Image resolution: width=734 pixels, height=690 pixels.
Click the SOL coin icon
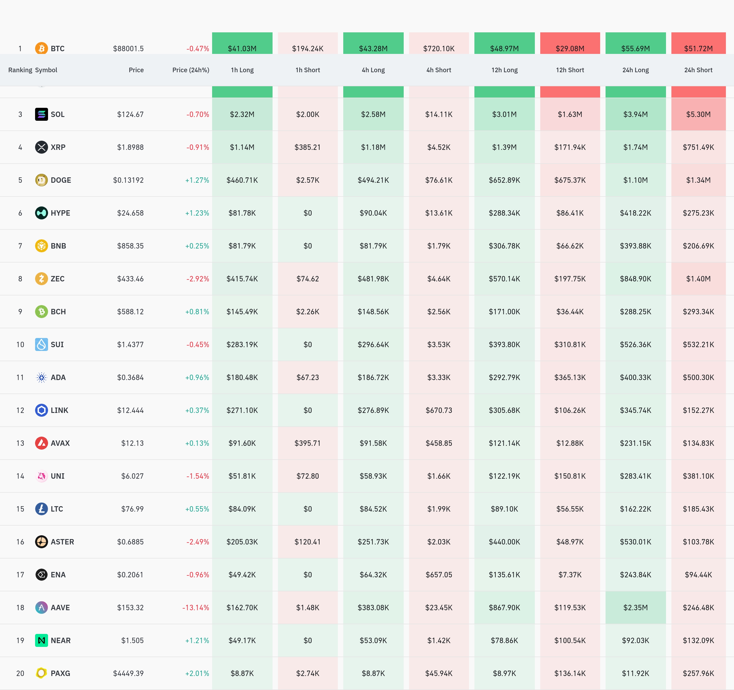pos(41,114)
